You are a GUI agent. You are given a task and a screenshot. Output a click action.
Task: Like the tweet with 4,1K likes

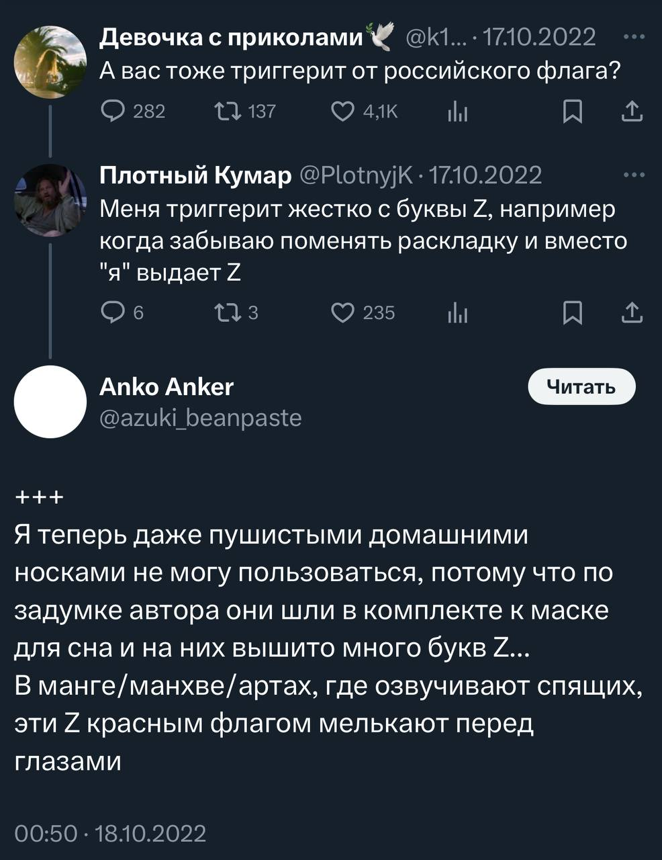click(343, 111)
